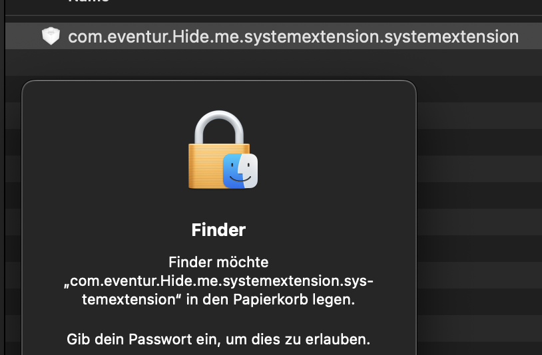Click blank dialog area left of the padlock

pyautogui.click(x=100, y=153)
